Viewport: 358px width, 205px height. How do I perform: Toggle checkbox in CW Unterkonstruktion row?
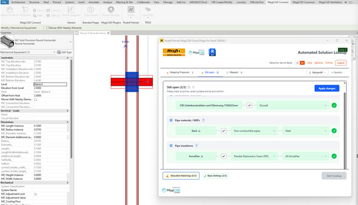(x=249, y=105)
